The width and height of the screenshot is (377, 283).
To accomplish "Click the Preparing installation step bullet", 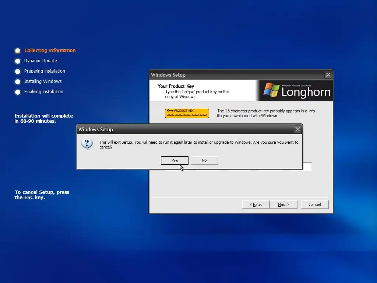I will point(18,71).
